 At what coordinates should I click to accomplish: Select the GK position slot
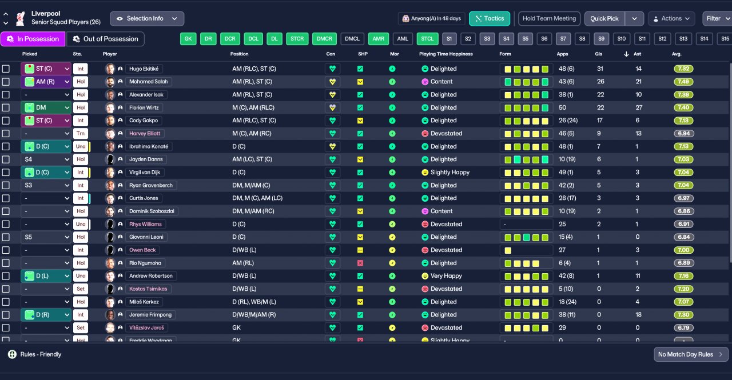(188, 39)
